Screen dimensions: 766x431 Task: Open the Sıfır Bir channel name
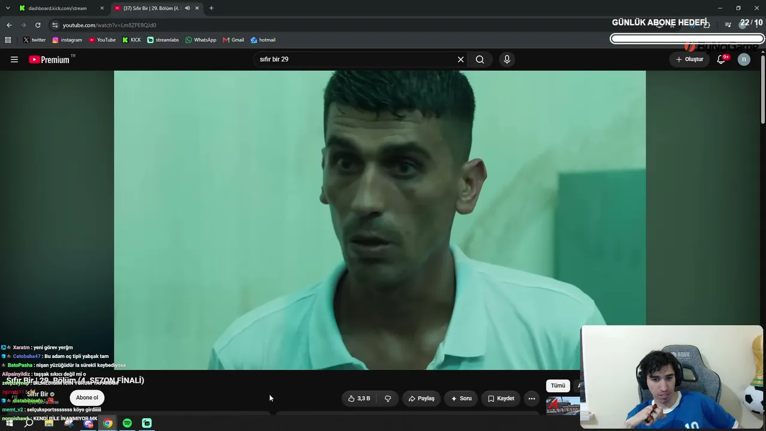point(38,394)
